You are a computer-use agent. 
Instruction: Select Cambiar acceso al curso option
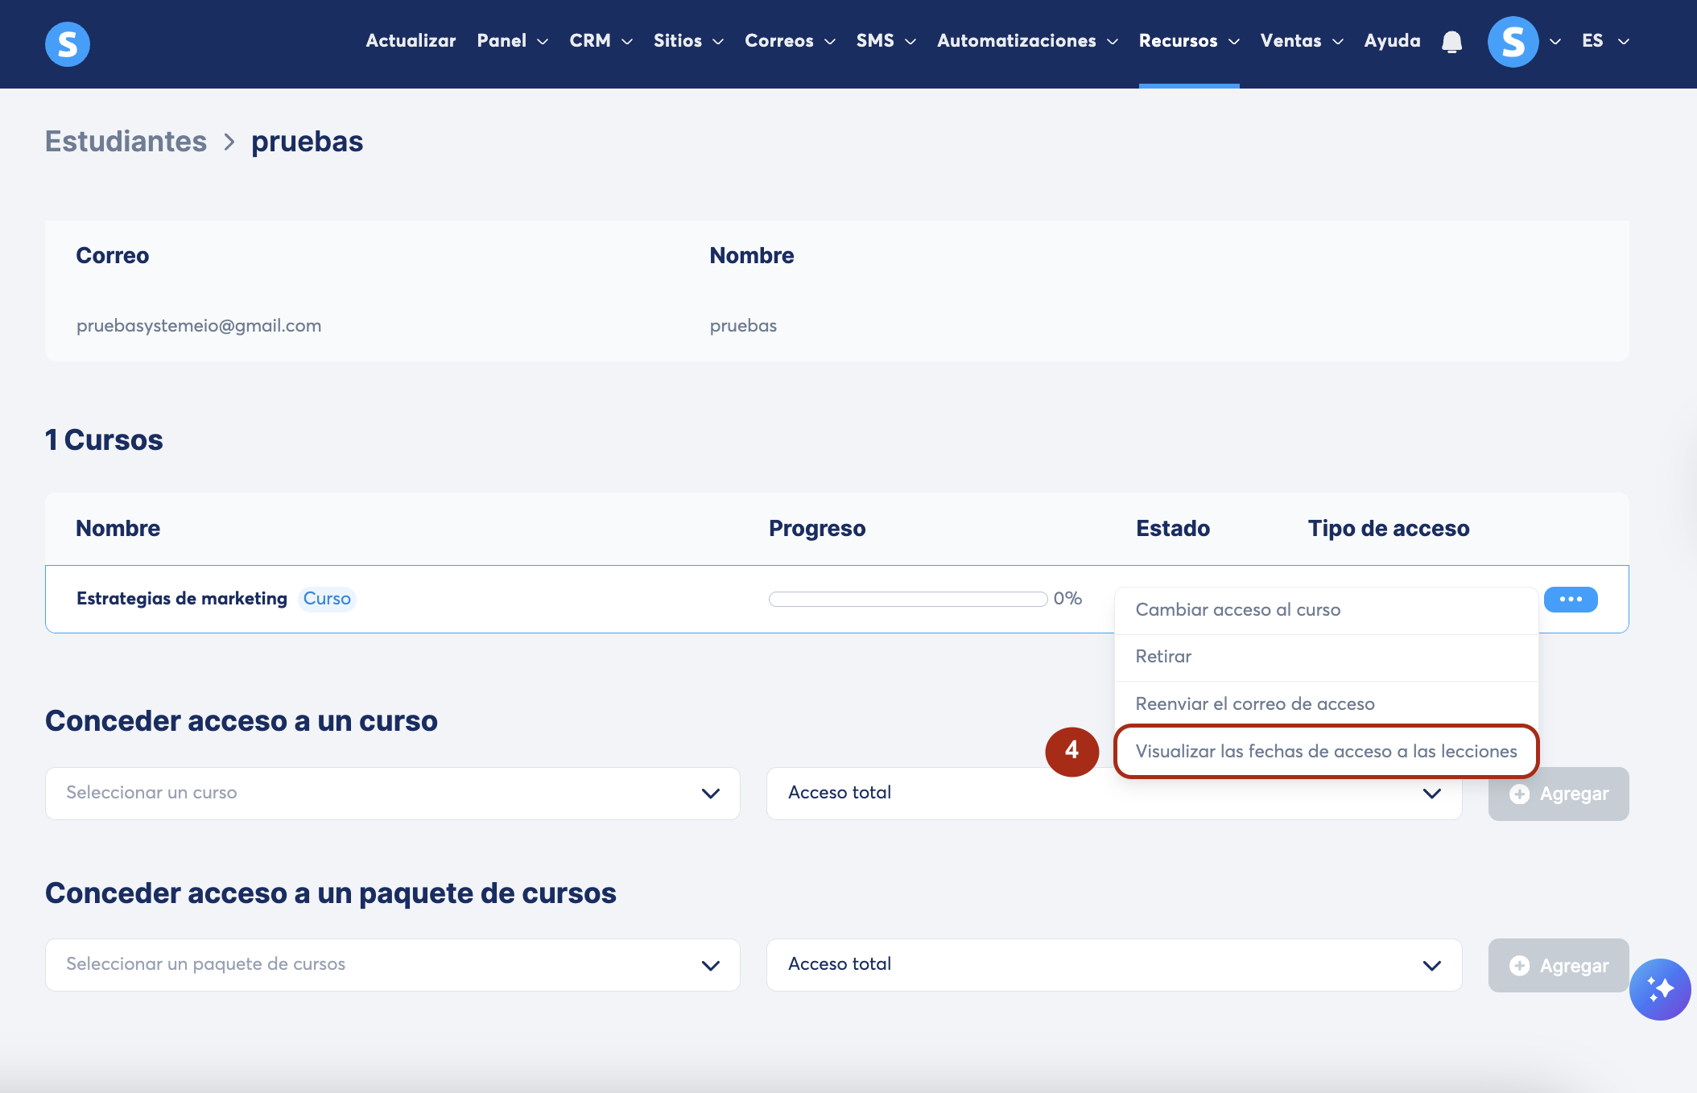[x=1237, y=610]
